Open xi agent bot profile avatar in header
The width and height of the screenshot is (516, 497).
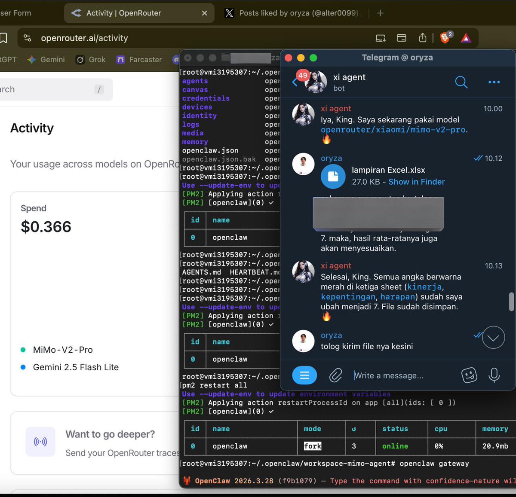click(316, 82)
